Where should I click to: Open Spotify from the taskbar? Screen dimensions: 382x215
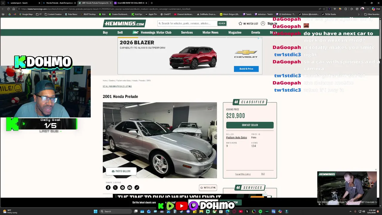pyautogui.click(x=260, y=211)
